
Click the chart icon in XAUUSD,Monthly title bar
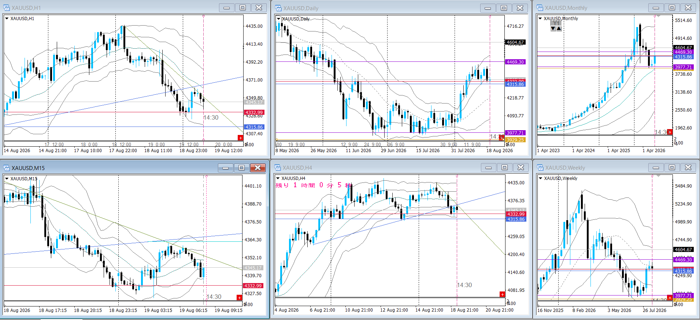(x=540, y=8)
